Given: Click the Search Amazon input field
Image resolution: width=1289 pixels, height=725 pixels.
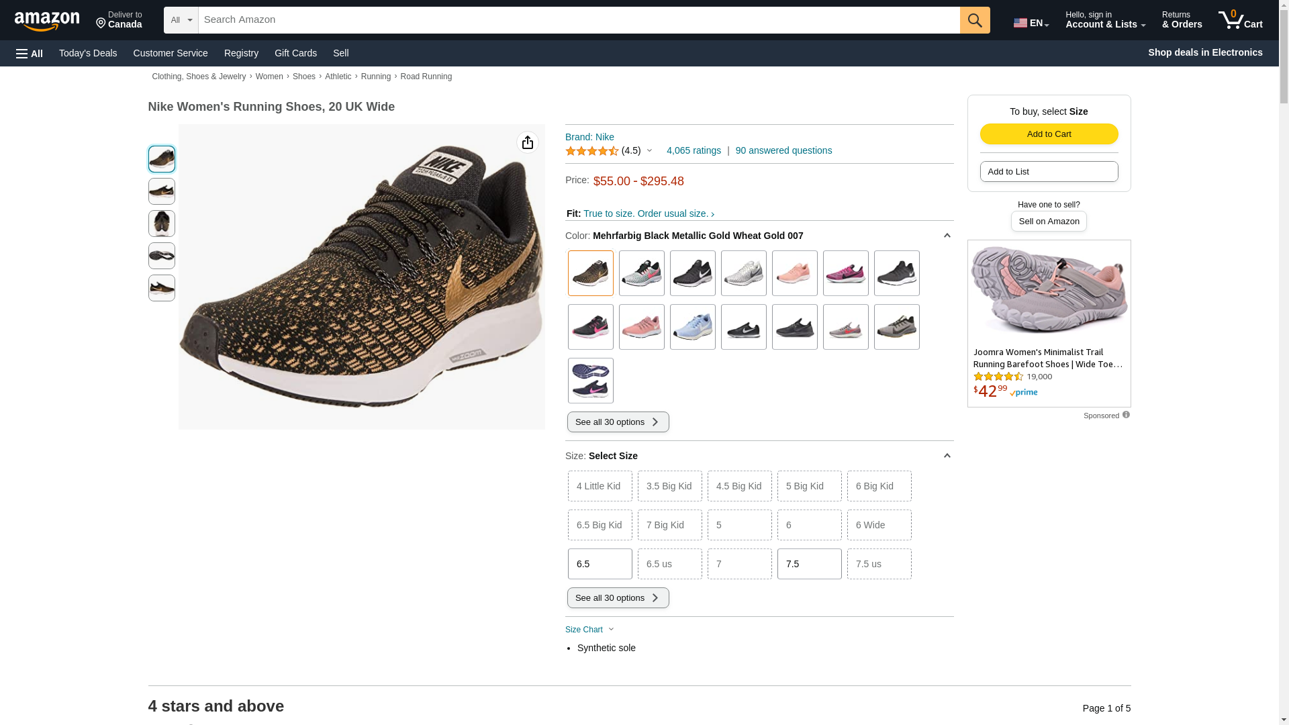Looking at the screenshot, I should (x=579, y=20).
